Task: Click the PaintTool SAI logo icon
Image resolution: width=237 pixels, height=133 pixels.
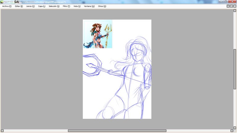Action: 2,2
